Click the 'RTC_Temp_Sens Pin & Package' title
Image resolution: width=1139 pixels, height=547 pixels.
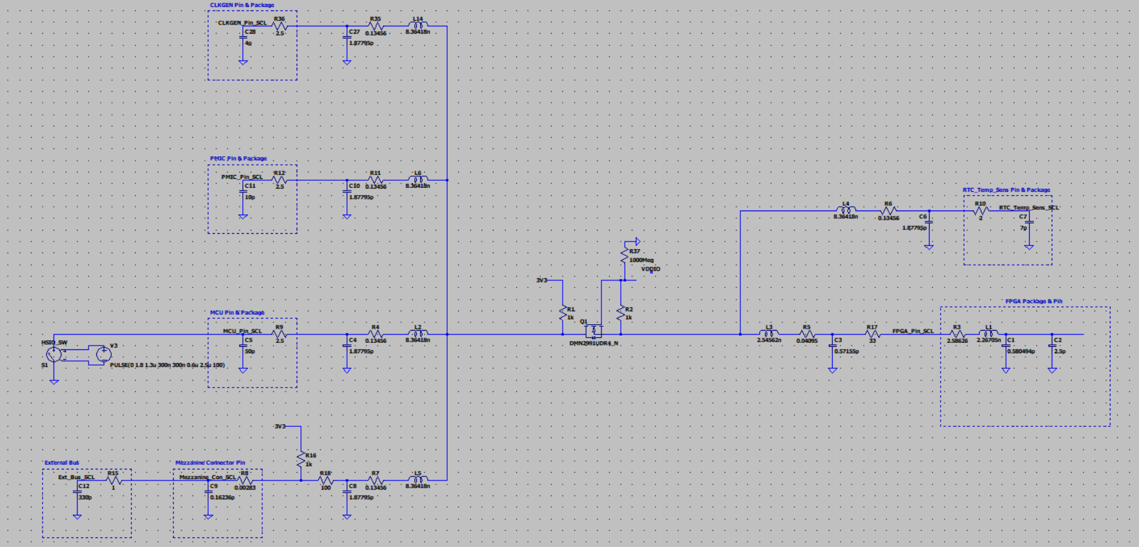1007,191
